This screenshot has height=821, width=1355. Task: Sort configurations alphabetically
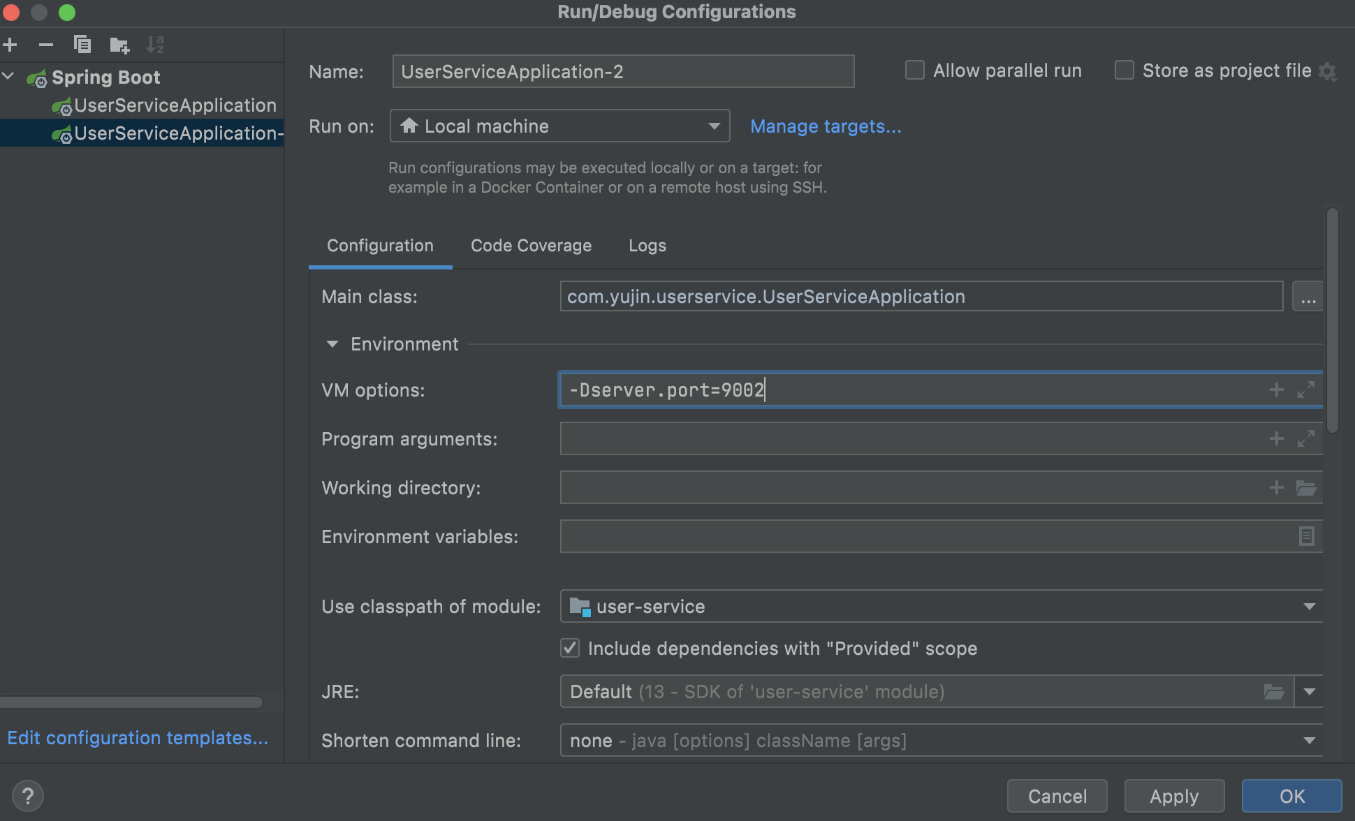click(x=155, y=44)
